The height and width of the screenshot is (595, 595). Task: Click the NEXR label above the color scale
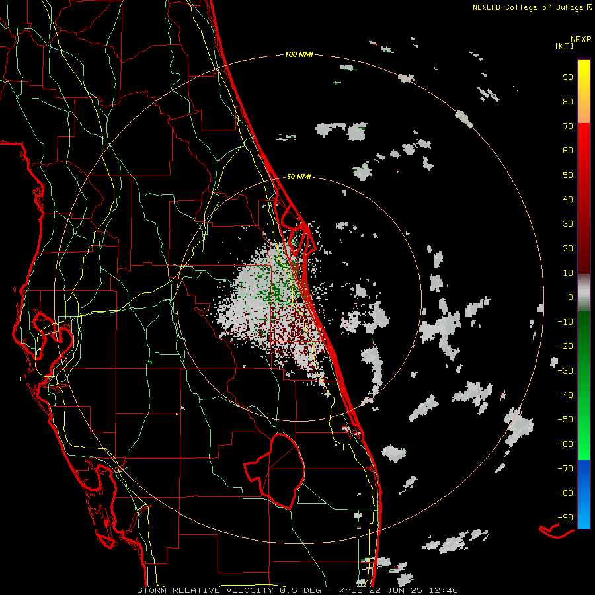[581, 40]
